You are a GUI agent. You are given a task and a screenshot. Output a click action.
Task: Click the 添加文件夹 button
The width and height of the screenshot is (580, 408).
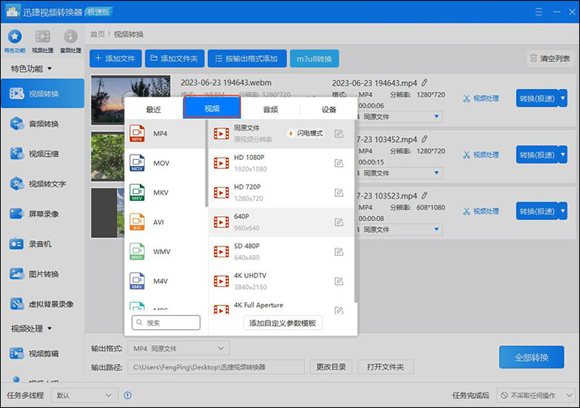(175, 59)
